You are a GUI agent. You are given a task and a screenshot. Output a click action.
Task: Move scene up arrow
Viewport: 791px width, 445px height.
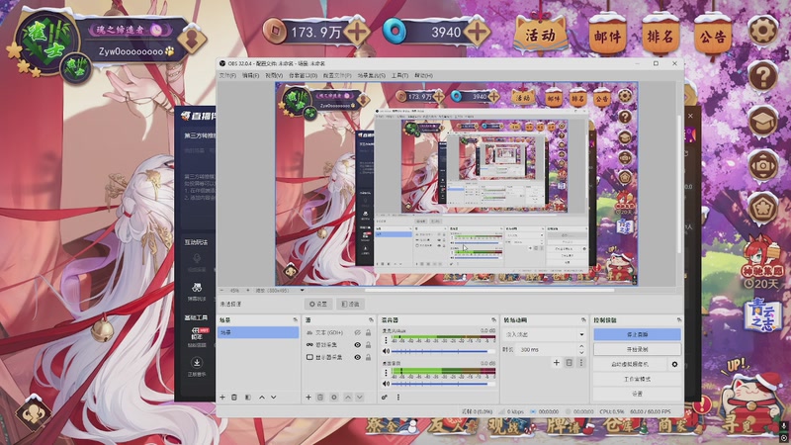click(x=262, y=398)
